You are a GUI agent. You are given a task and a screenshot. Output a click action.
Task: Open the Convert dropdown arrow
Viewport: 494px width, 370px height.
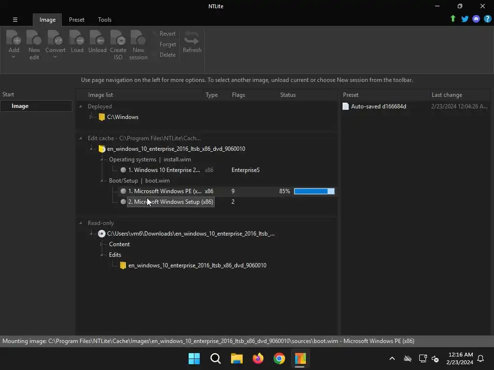tap(55, 57)
